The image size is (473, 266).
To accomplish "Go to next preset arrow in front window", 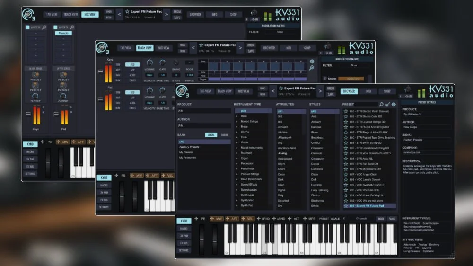I will [x=320, y=91].
